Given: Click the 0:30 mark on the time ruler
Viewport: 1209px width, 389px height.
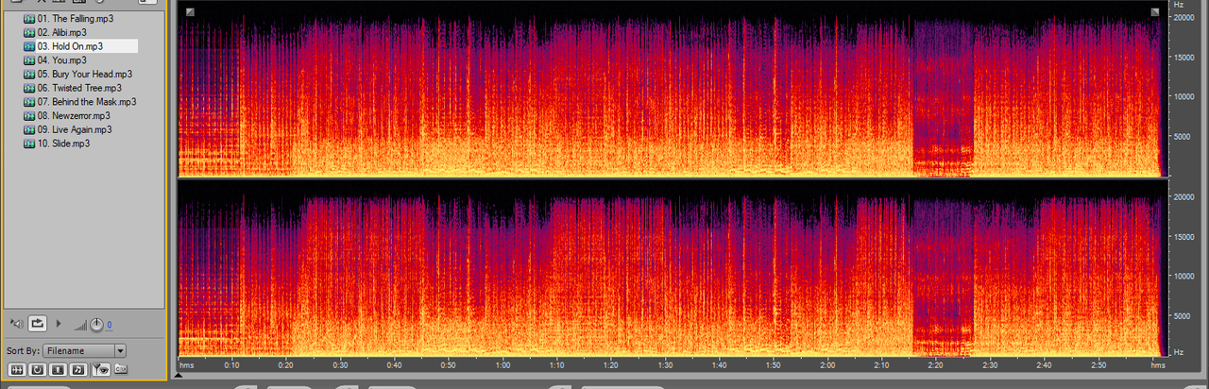Looking at the screenshot, I should click(340, 364).
